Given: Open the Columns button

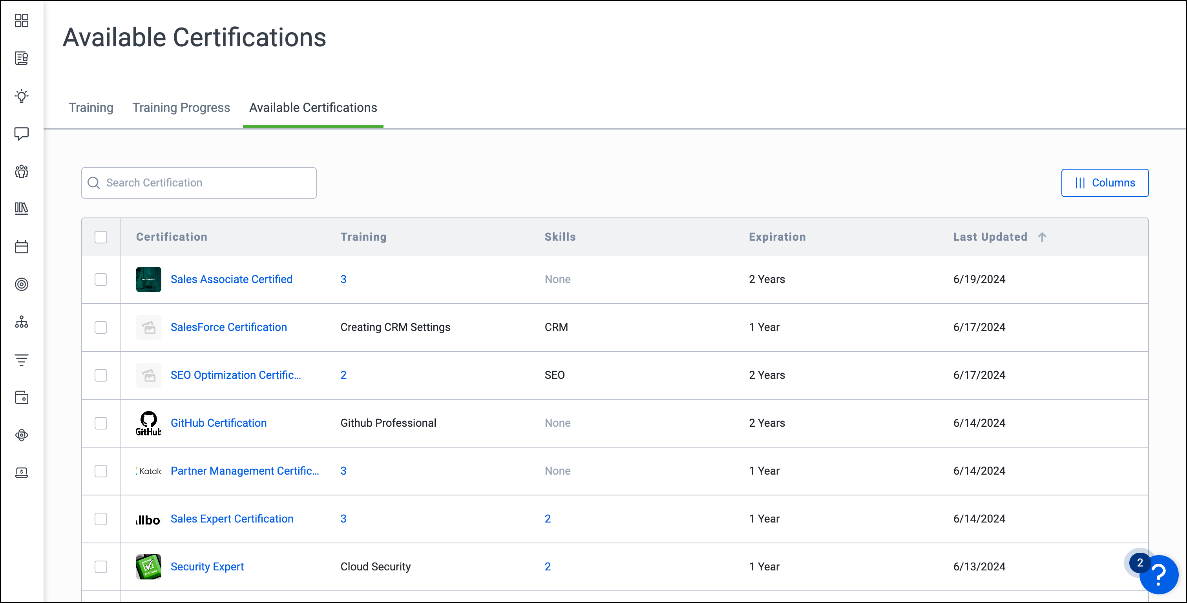Looking at the screenshot, I should click(1105, 183).
